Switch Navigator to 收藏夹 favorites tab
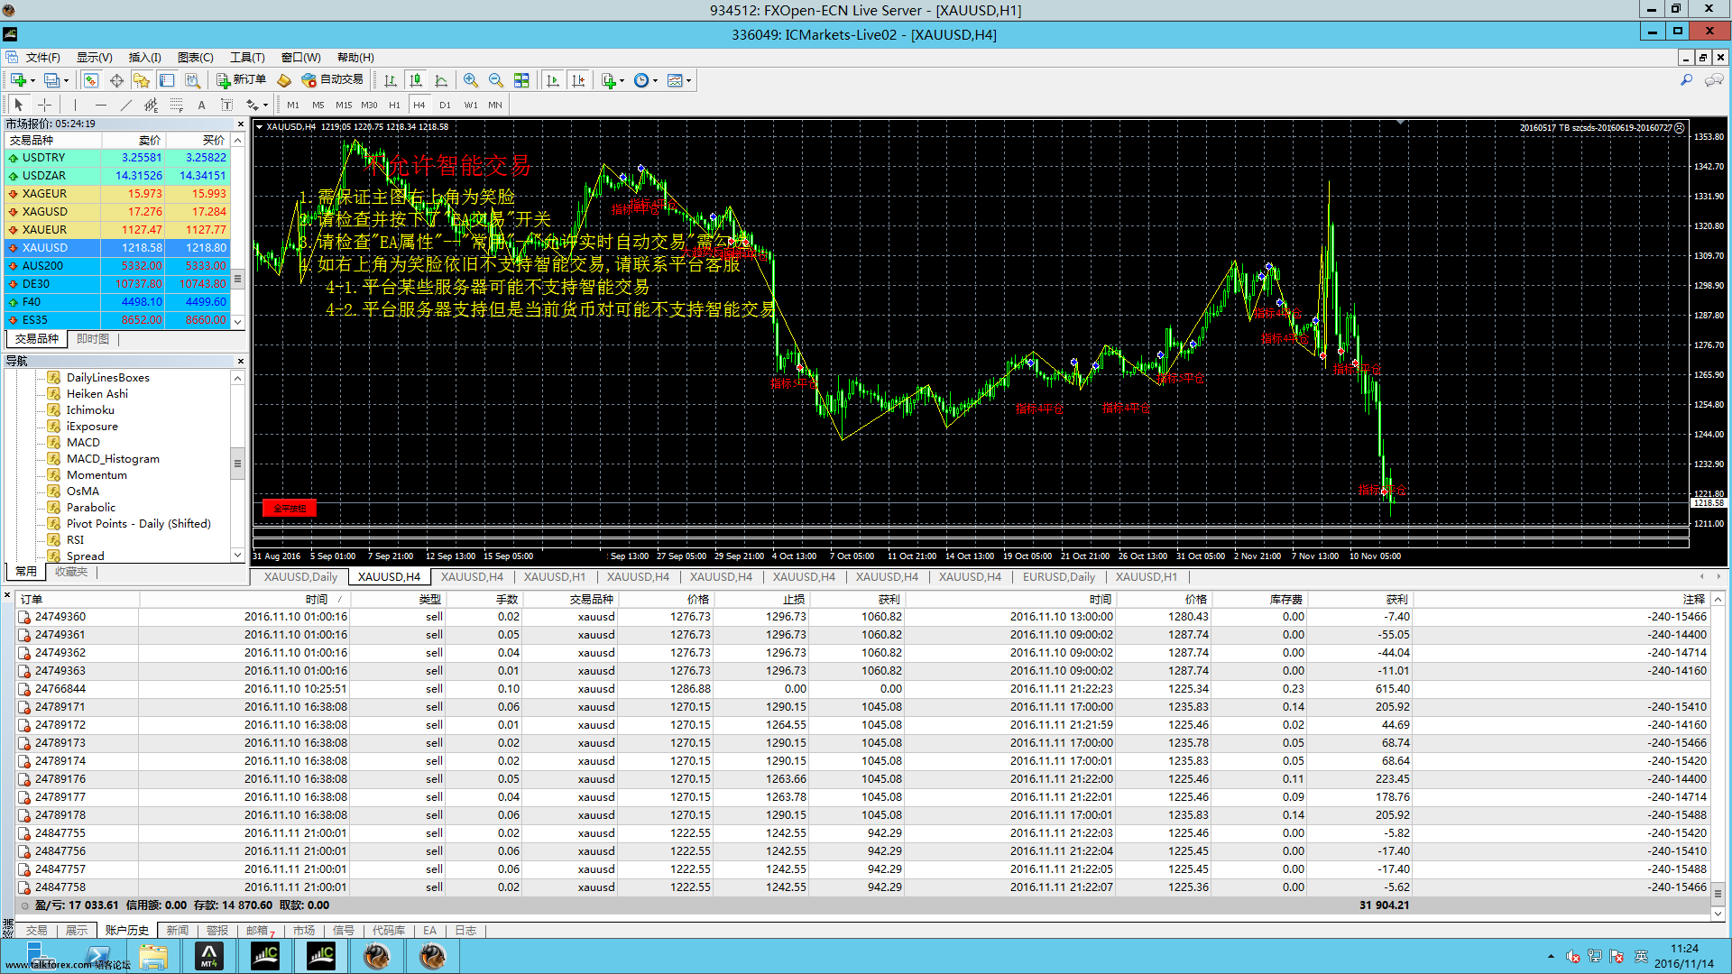 click(71, 572)
